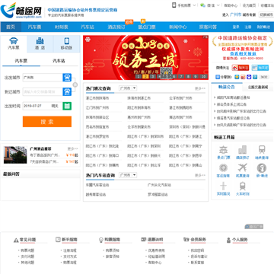Open city dropdown in 热门班次查询
274x274 pixels.
tap(128, 88)
